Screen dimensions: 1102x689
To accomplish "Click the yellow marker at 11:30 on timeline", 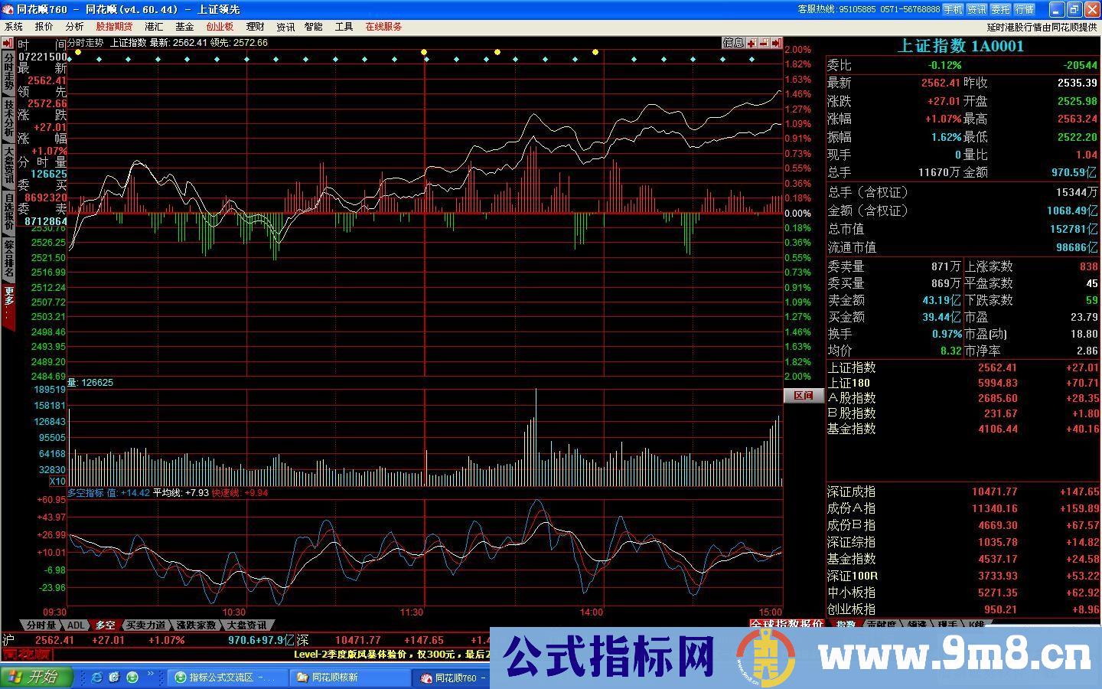I will click(x=424, y=52).
